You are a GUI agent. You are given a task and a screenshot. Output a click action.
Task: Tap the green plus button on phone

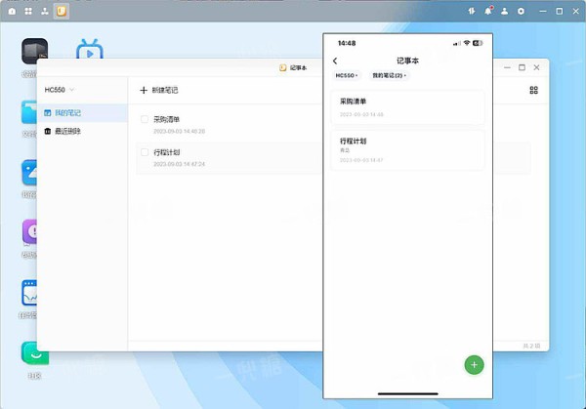pos(474,365)
